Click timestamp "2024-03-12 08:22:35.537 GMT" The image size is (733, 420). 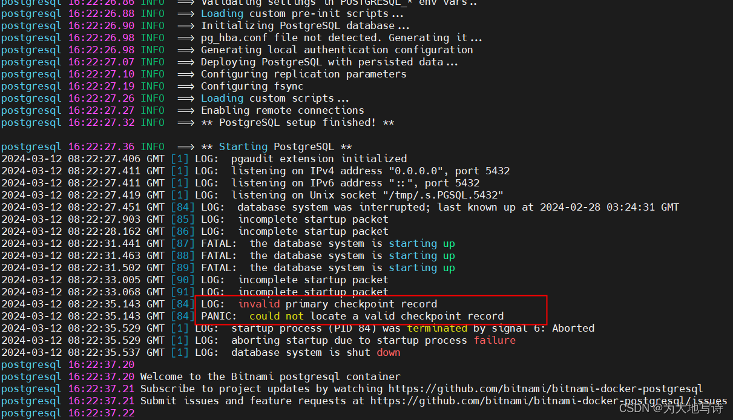tap(83, 352)
